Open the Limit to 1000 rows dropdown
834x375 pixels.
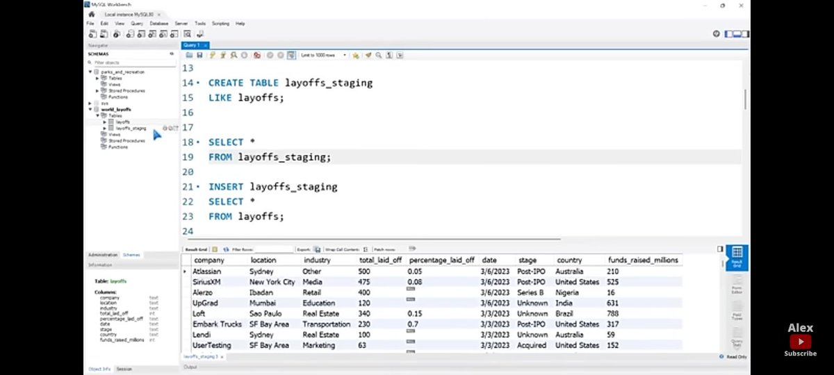tap(325, 55)
